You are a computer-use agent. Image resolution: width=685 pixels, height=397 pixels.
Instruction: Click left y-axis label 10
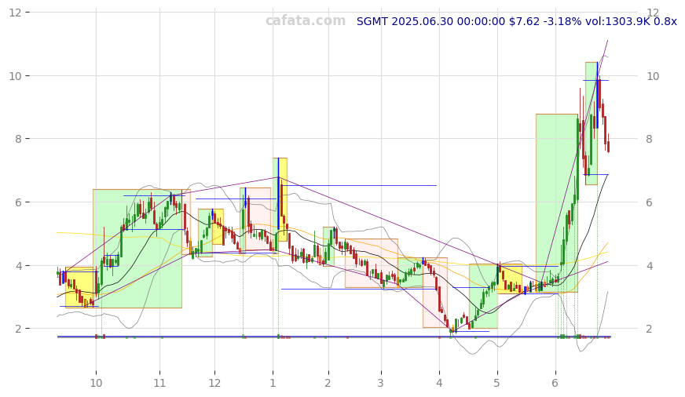pyautogui.click(x=16, y=76)
